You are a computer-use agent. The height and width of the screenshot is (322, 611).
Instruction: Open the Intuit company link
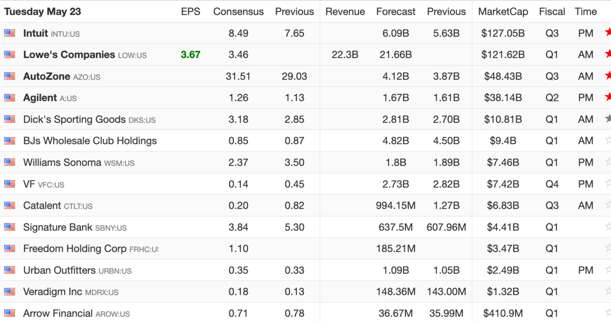[x=35, y=33]
